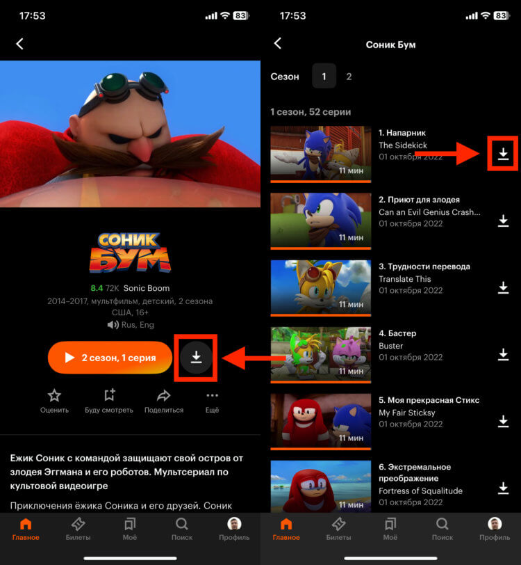Open Поиск tab in right screen
The height and width of the screenshot is (565, 521).
[443, 529]
